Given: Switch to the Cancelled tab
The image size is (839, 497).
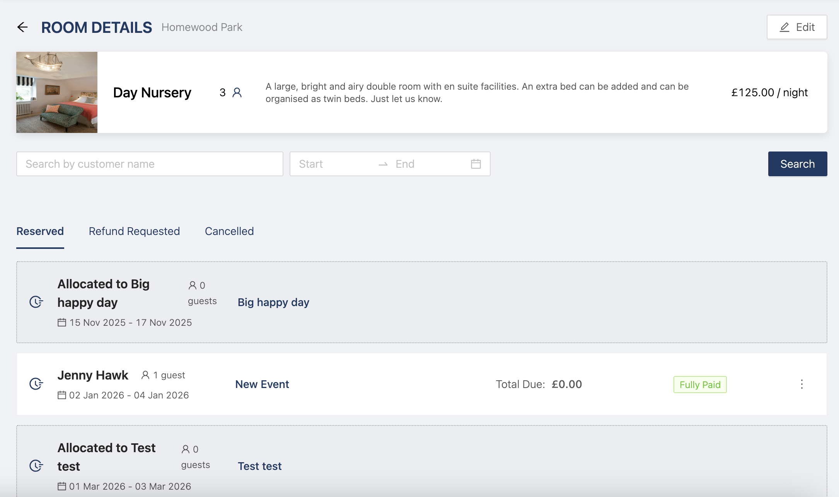Looking at the screenshot, I should coord(229,231).
